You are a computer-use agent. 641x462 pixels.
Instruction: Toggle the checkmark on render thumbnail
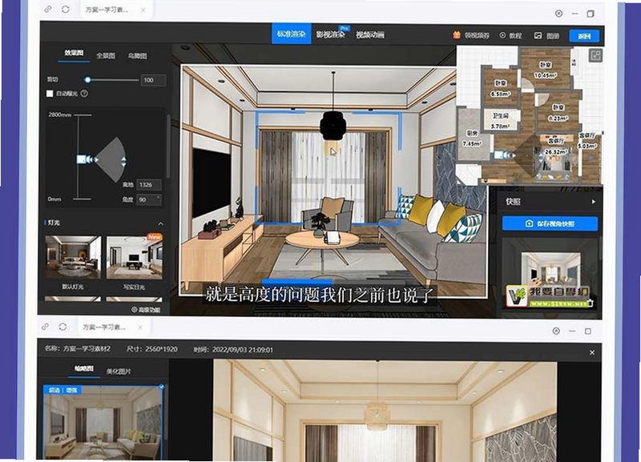161,386
